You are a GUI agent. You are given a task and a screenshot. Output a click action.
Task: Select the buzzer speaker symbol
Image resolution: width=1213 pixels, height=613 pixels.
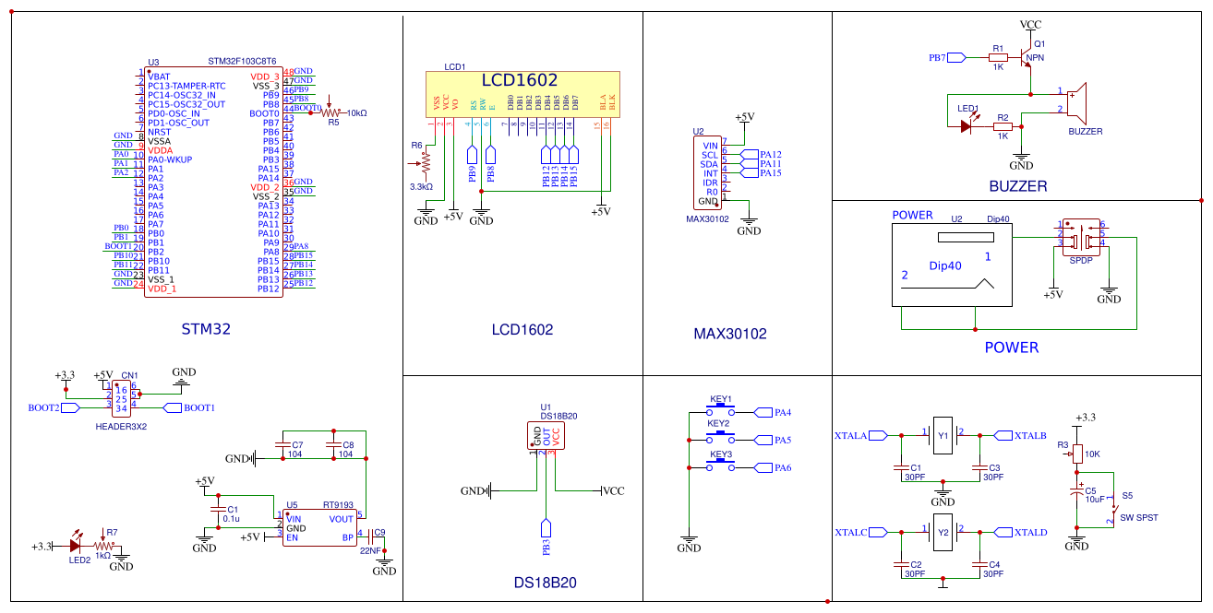pyautogui.click(x=1078, y=102)
